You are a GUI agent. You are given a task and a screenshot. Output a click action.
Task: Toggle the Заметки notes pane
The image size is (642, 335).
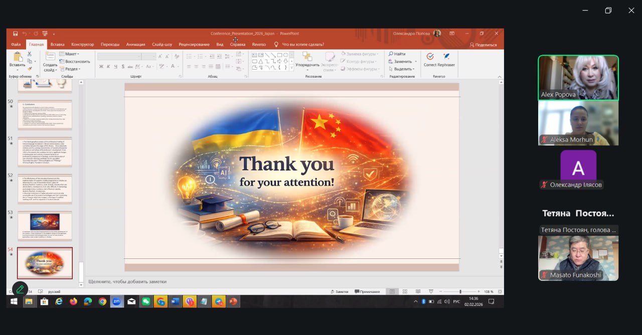339,291
